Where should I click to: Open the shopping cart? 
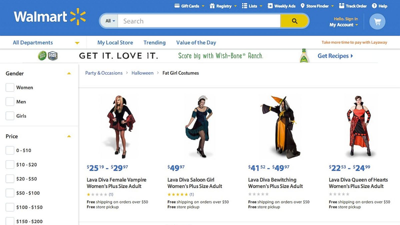click(x=377, y=21)
